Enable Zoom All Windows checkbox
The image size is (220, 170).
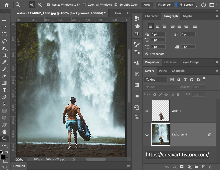(84, 5)
